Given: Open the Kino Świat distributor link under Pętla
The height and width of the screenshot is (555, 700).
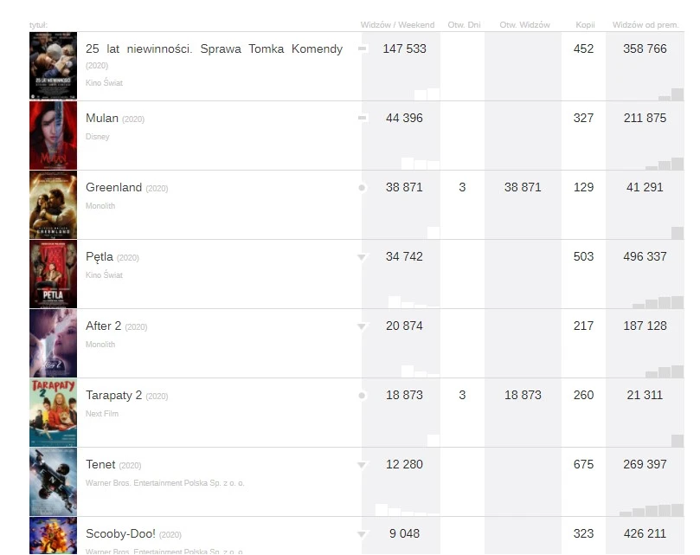Looking at the screenshot, I should (104, 274).
